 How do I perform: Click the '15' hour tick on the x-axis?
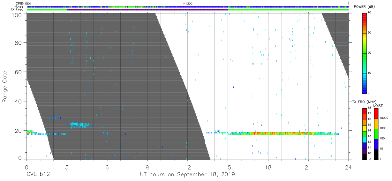coord(228,167)
